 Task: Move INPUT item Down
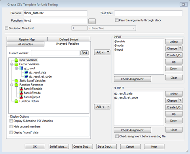174,68
